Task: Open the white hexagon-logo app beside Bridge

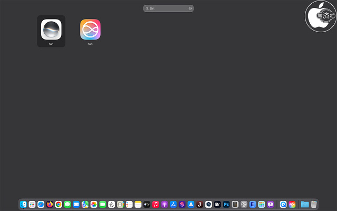Action: (x=209, y=204)
